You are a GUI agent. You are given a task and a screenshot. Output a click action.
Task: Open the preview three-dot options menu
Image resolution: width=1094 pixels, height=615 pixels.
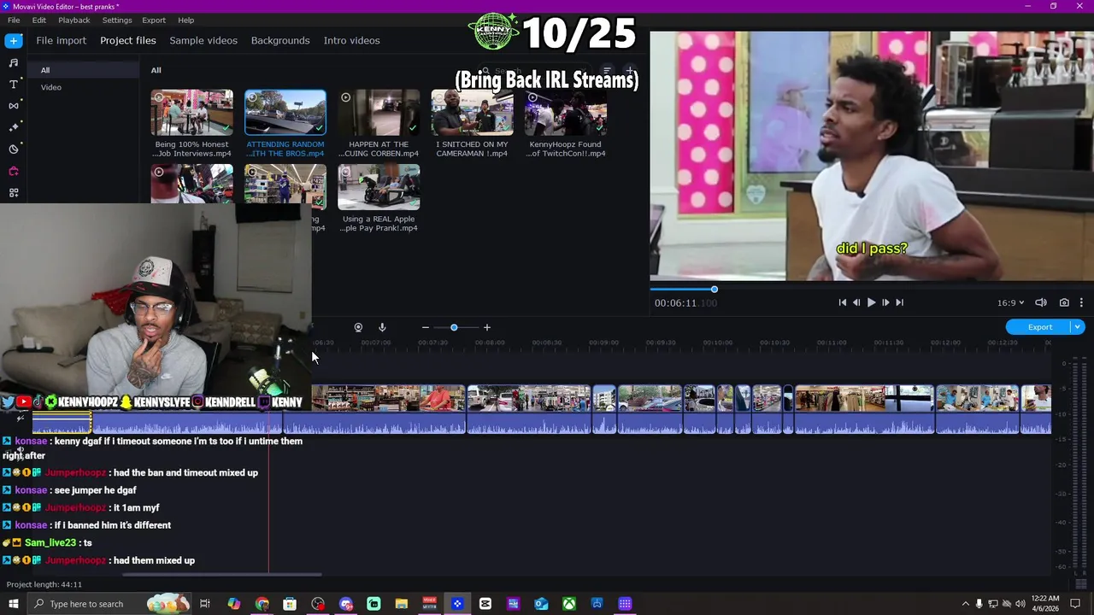[x=1081, y=302]
